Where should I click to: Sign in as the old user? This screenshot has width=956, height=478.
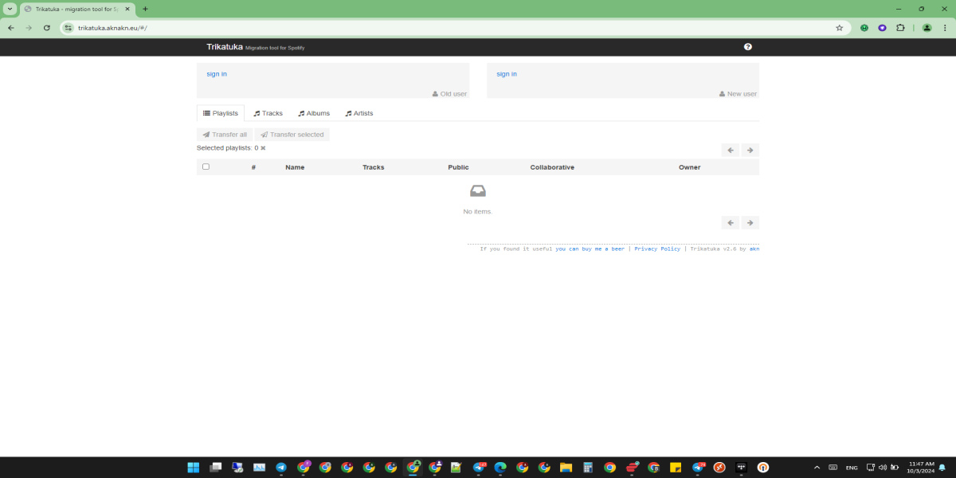tap(217, 74)
